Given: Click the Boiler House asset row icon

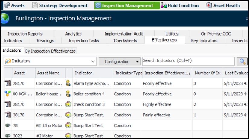Looking at the screenshot, I should [8, 94].
